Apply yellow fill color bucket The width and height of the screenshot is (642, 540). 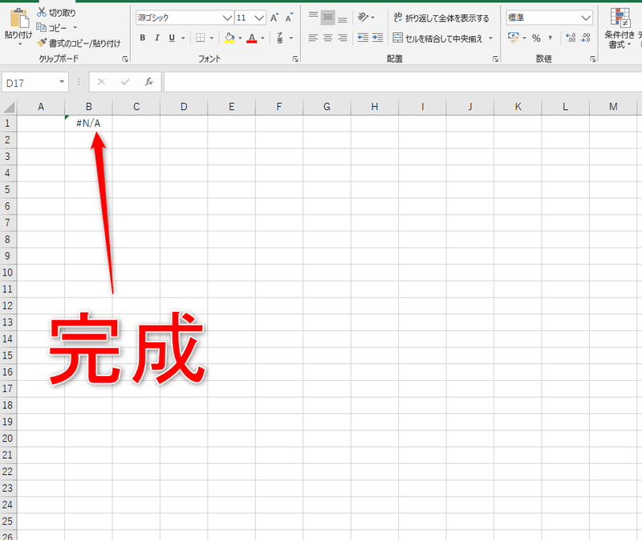click(x=230, y=38)
